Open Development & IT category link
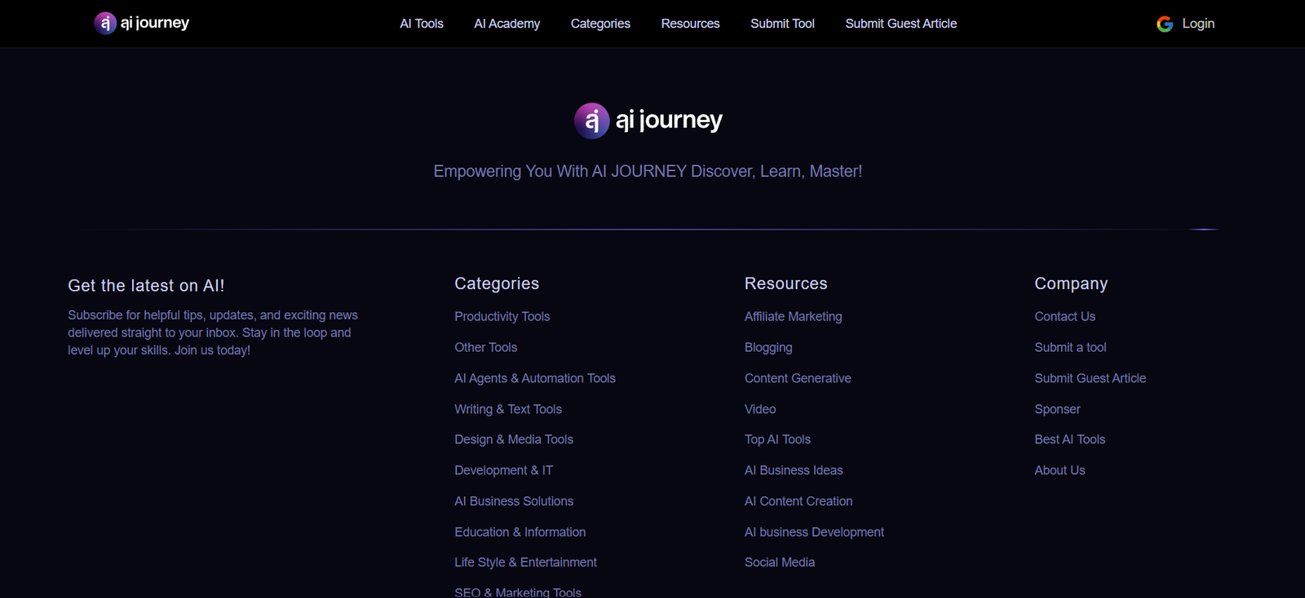The image size is (1305, 598). tap(504, 470)
